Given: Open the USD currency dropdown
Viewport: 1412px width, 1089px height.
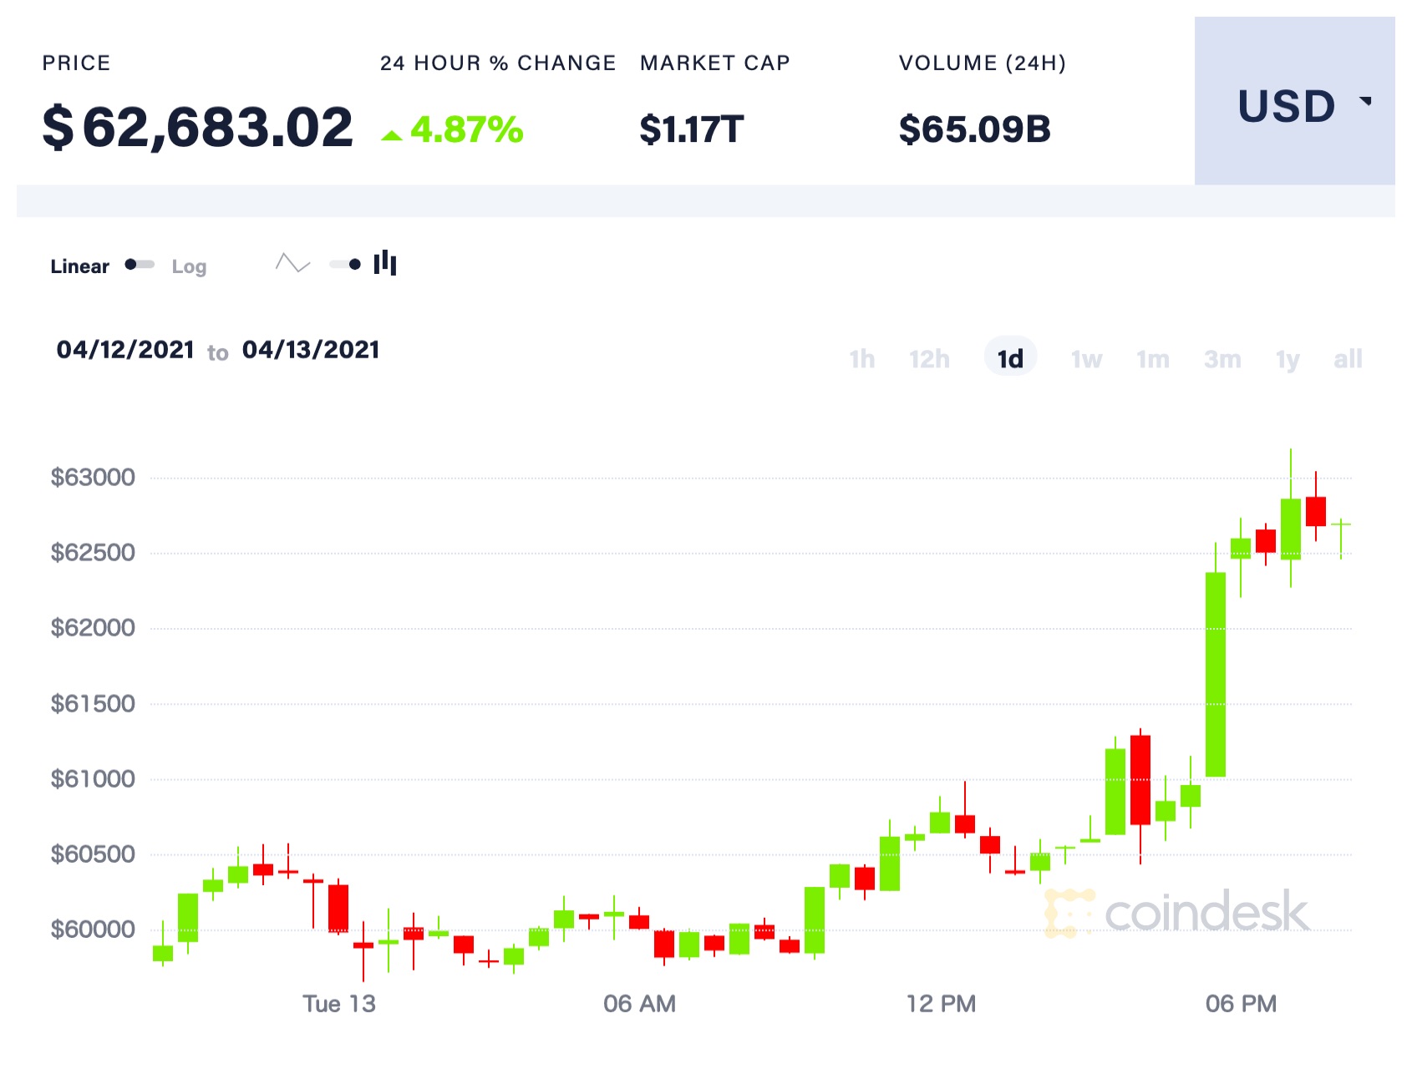Looking at the screenshot, I should tap(1294, 101).
